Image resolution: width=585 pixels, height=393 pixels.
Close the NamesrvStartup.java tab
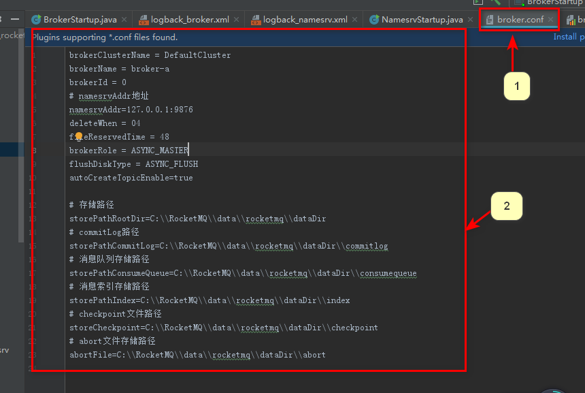pos(470,20)
